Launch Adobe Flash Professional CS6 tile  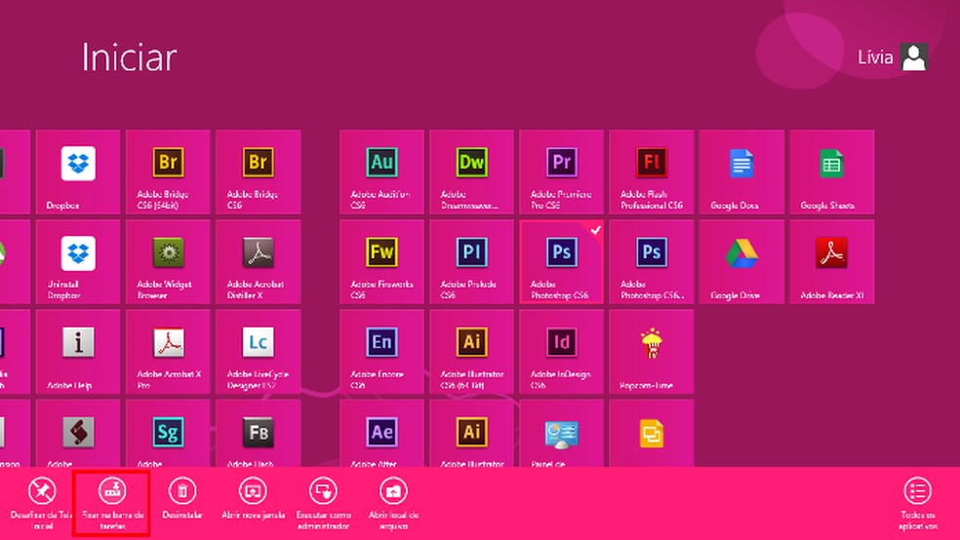651,172
